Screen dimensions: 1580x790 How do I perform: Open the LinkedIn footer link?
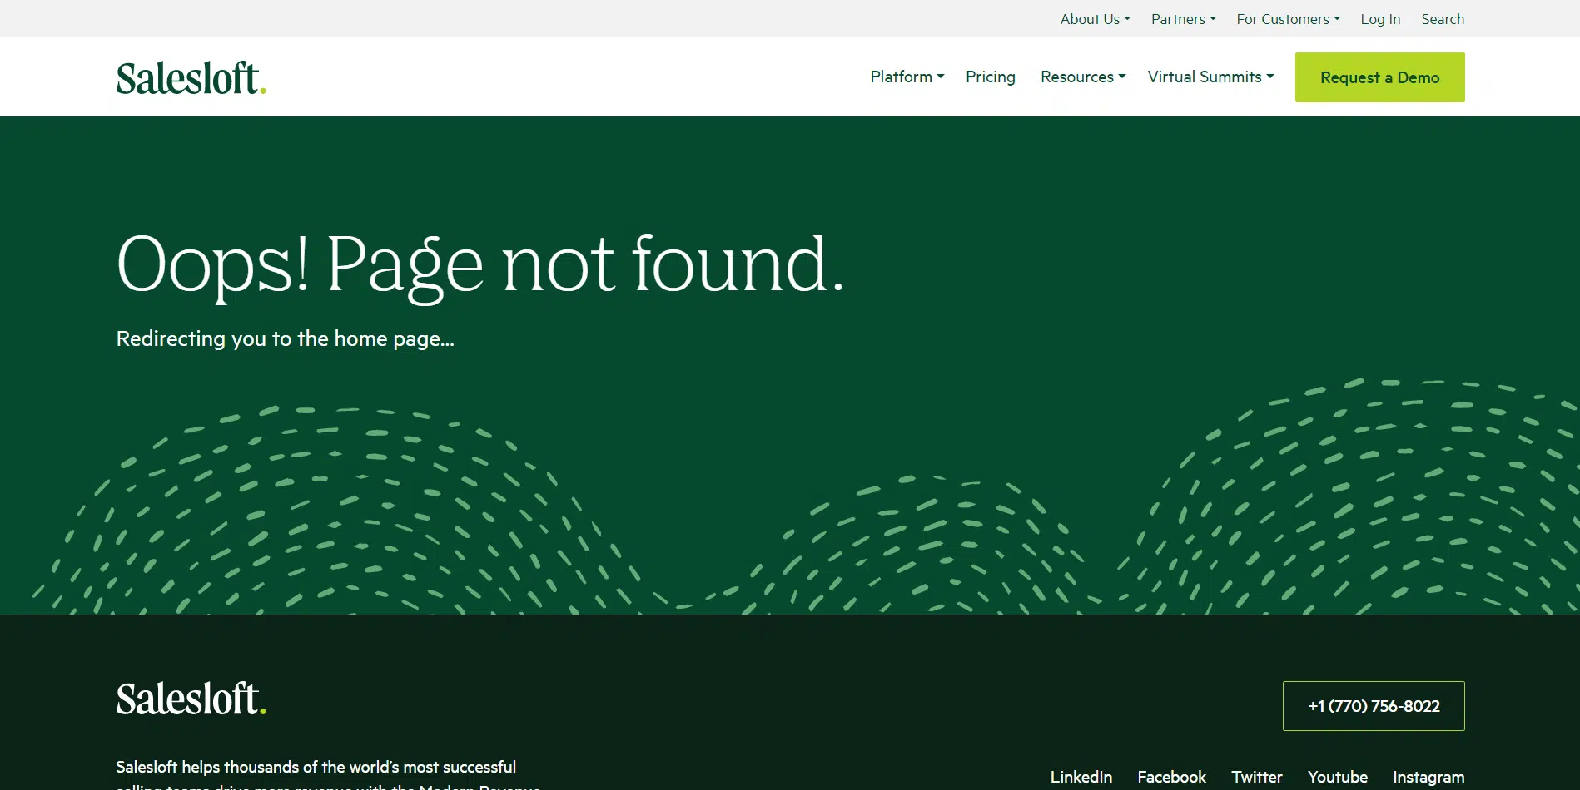pyautogui.click(x=1081, y=777)
